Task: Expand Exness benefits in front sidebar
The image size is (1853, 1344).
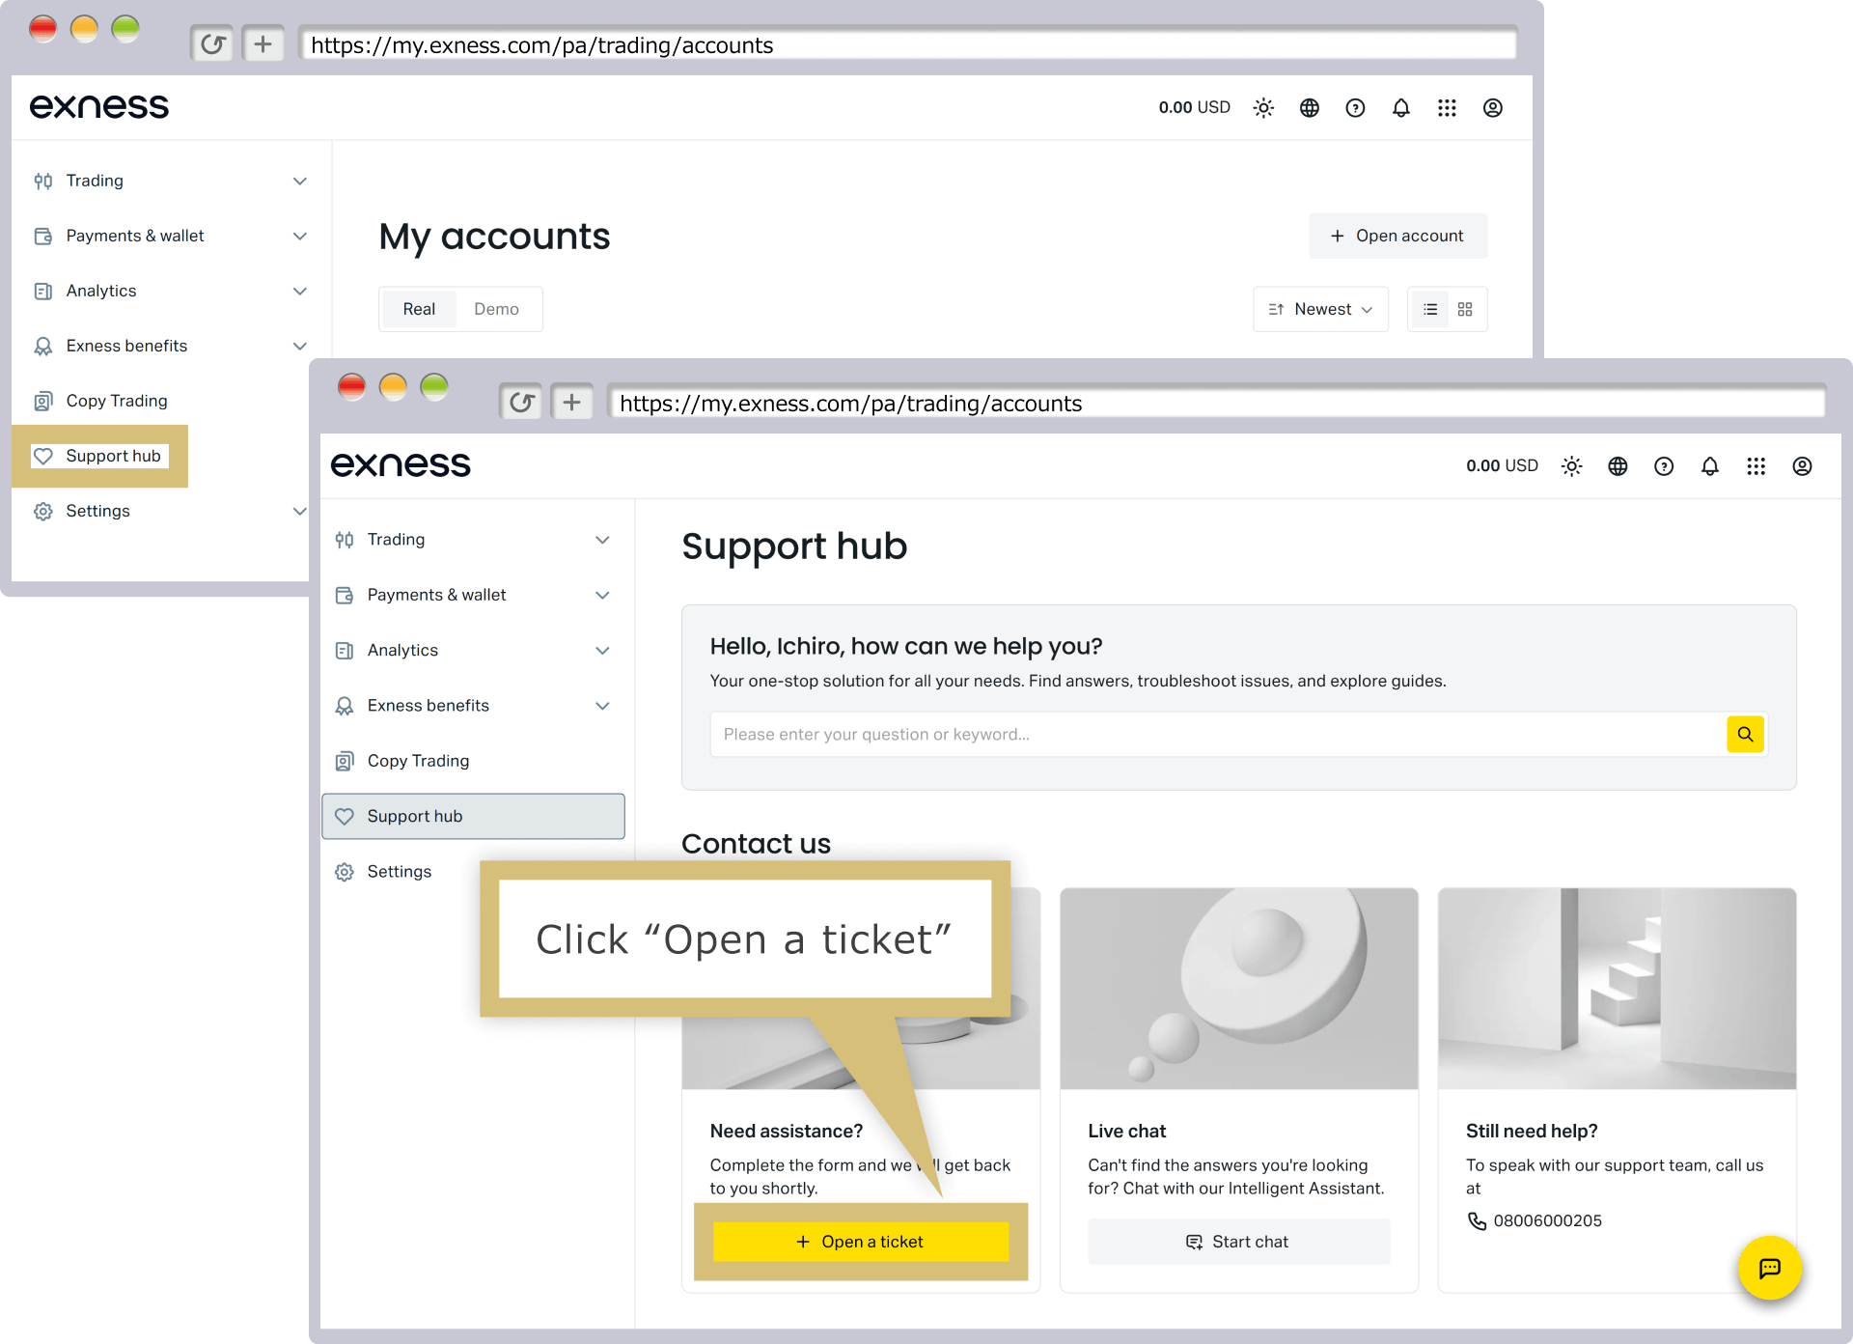Action: pyautogui.click(x=474, y=706)
